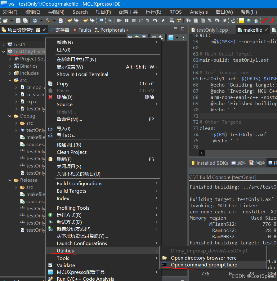The height and width of the screenshot is (281, 277).
Task: Click the binary file toolbar icon
Action: tap(61, 20)
